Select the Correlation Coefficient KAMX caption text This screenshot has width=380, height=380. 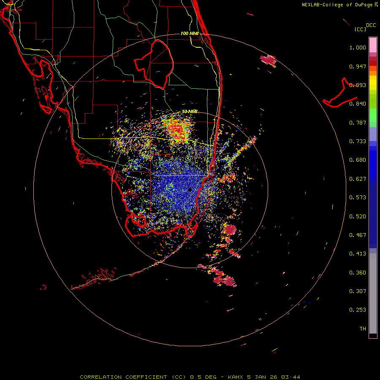point(190,377)
